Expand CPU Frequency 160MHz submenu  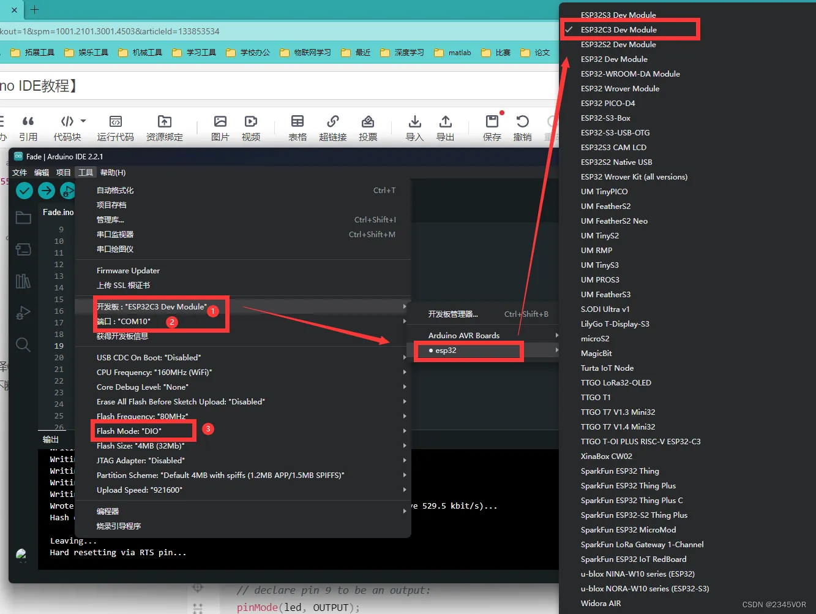click(x=242, y=372)
